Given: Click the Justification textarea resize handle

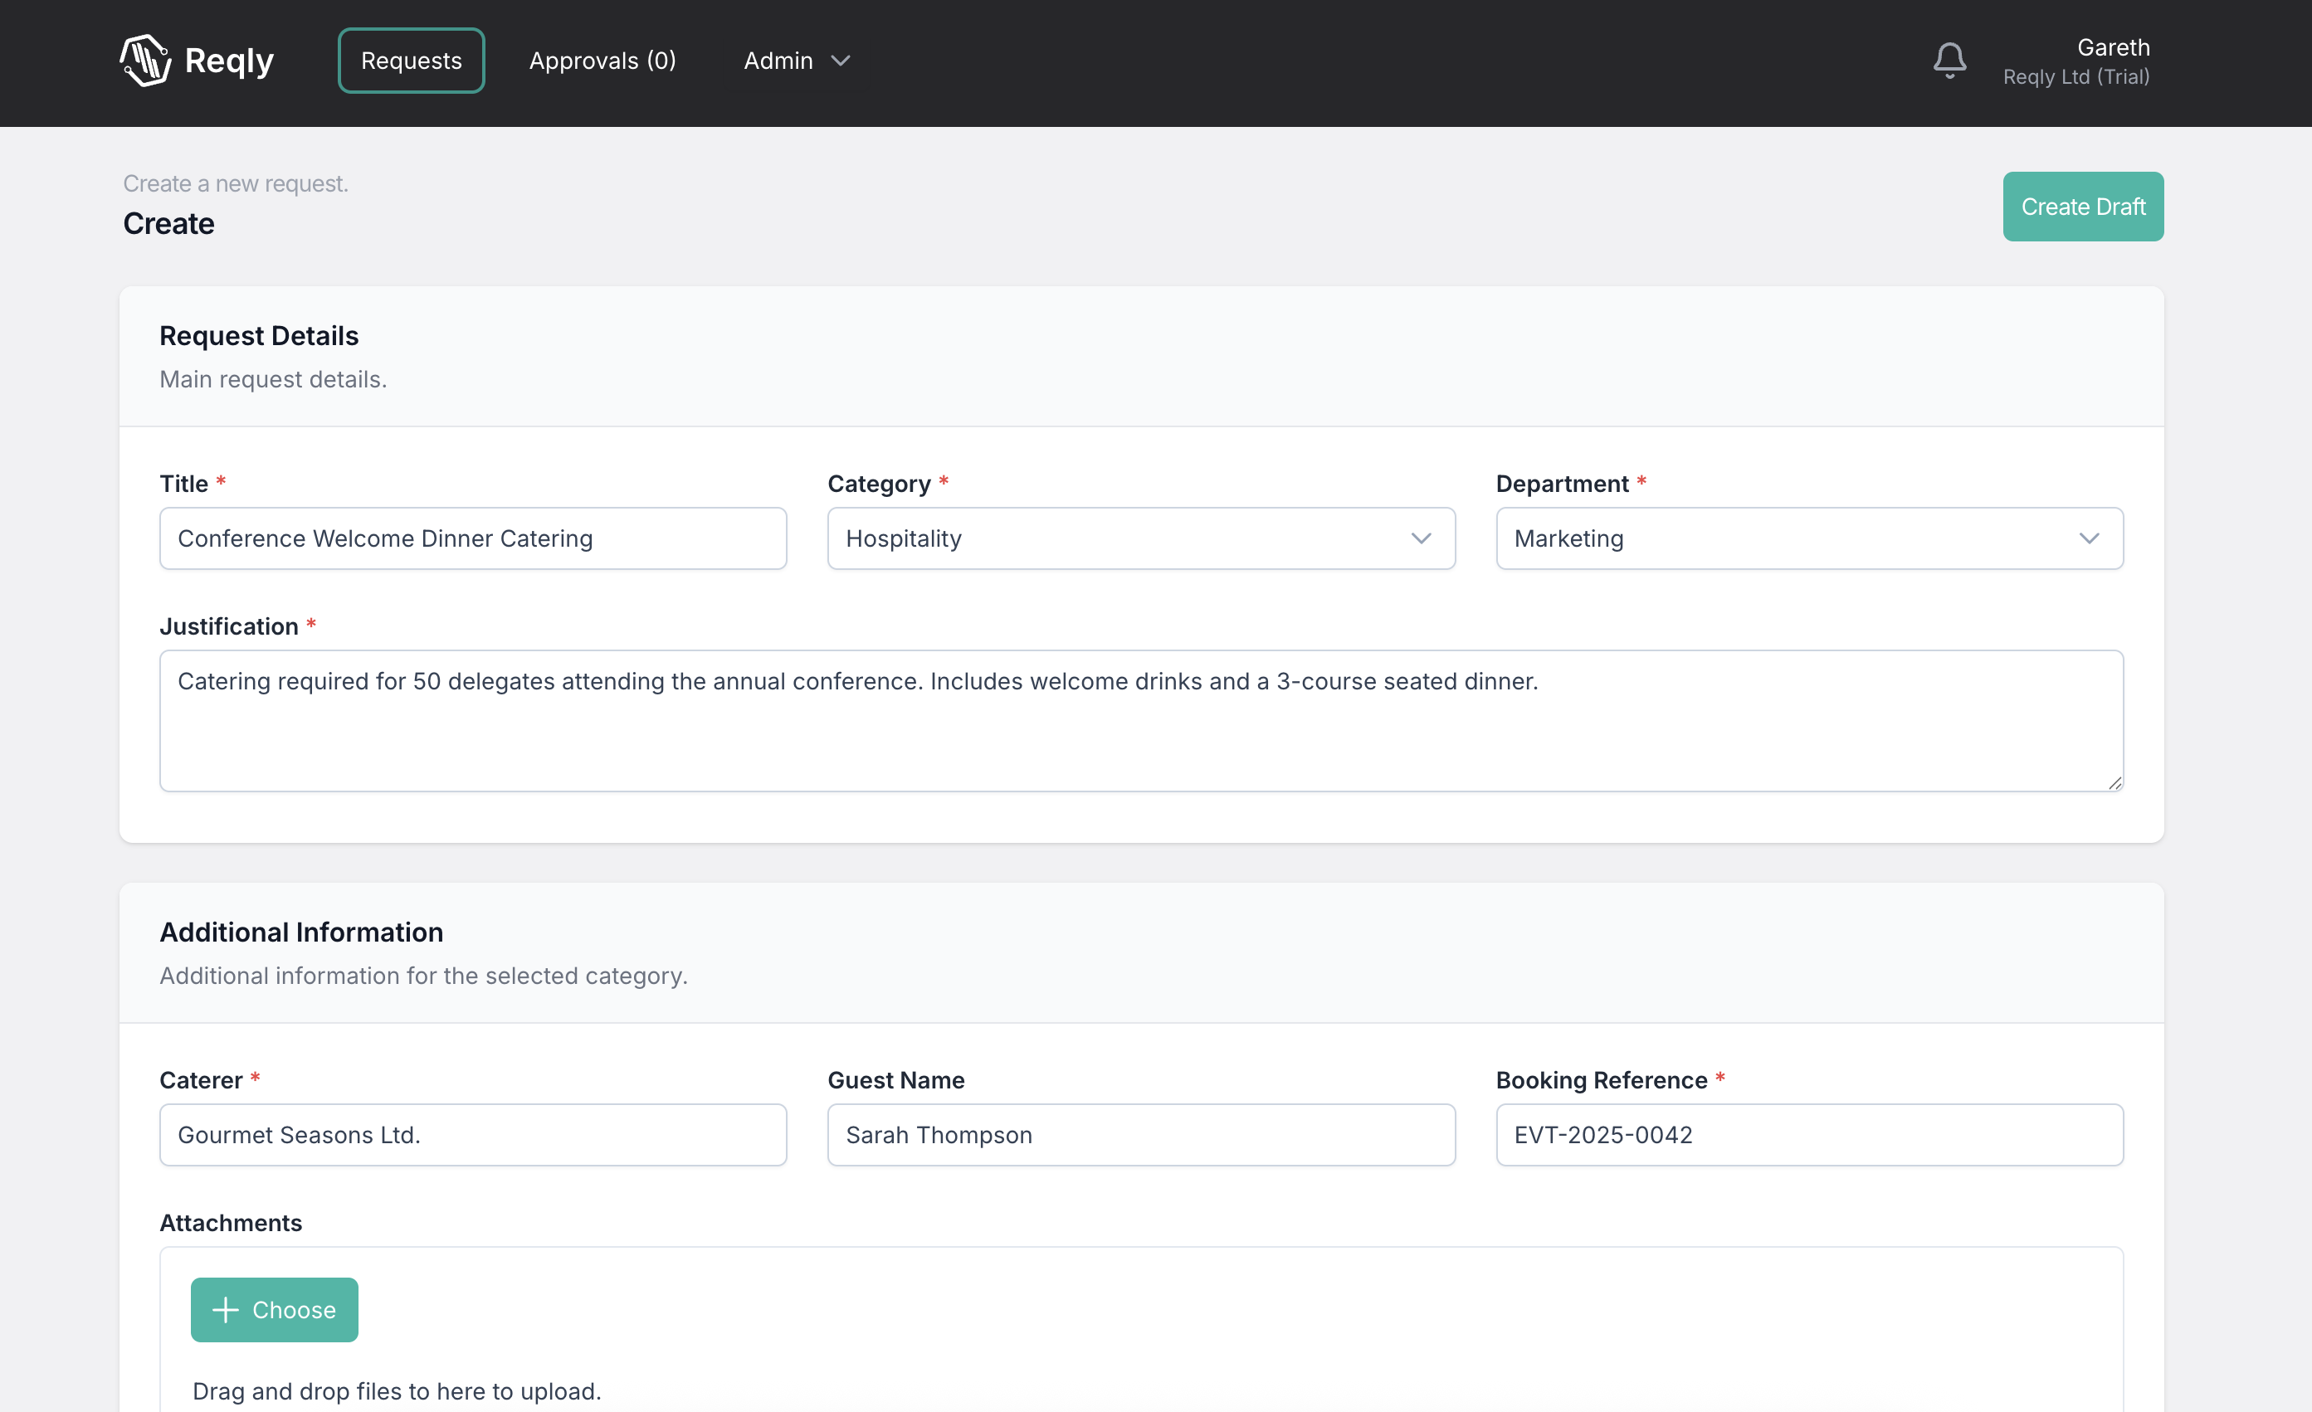Looking at the screenshot, I should (x=2116, y=784).
